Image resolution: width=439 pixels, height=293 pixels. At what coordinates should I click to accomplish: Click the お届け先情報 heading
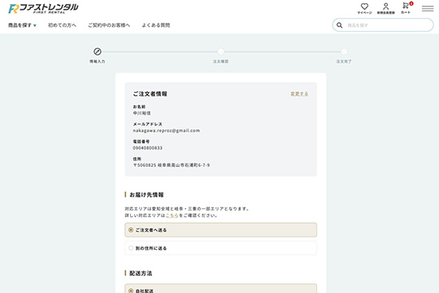(x=146, y=195)
